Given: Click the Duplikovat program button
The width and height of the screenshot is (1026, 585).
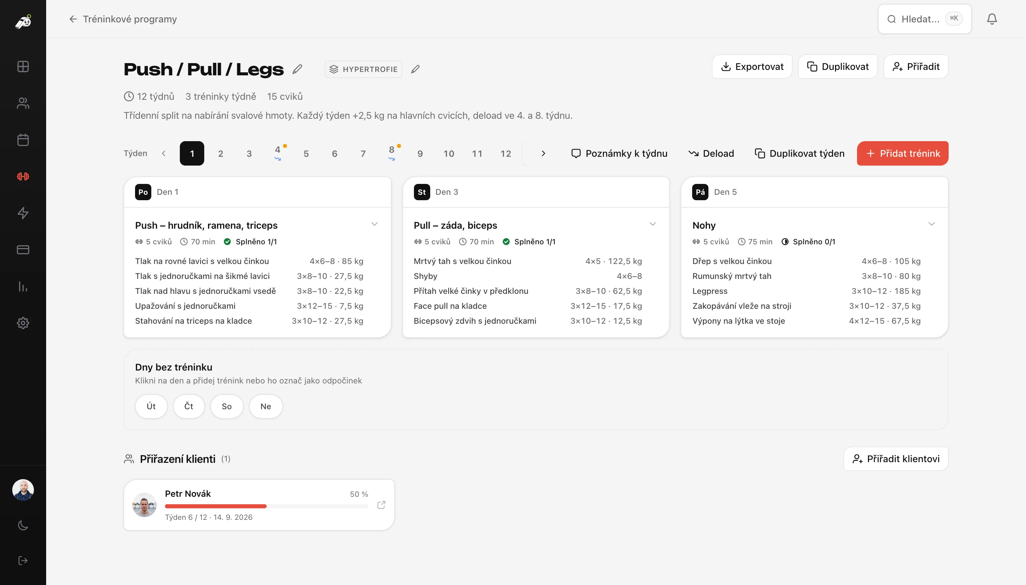Looking at the screenshot, I should 838,66.
